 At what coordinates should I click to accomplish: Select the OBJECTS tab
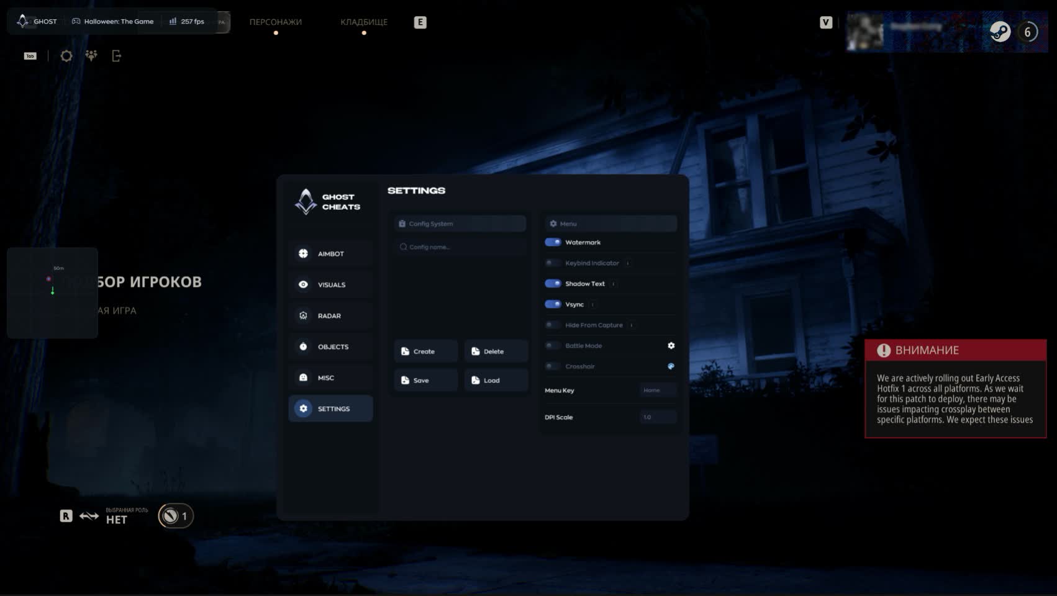coord(330,346)
